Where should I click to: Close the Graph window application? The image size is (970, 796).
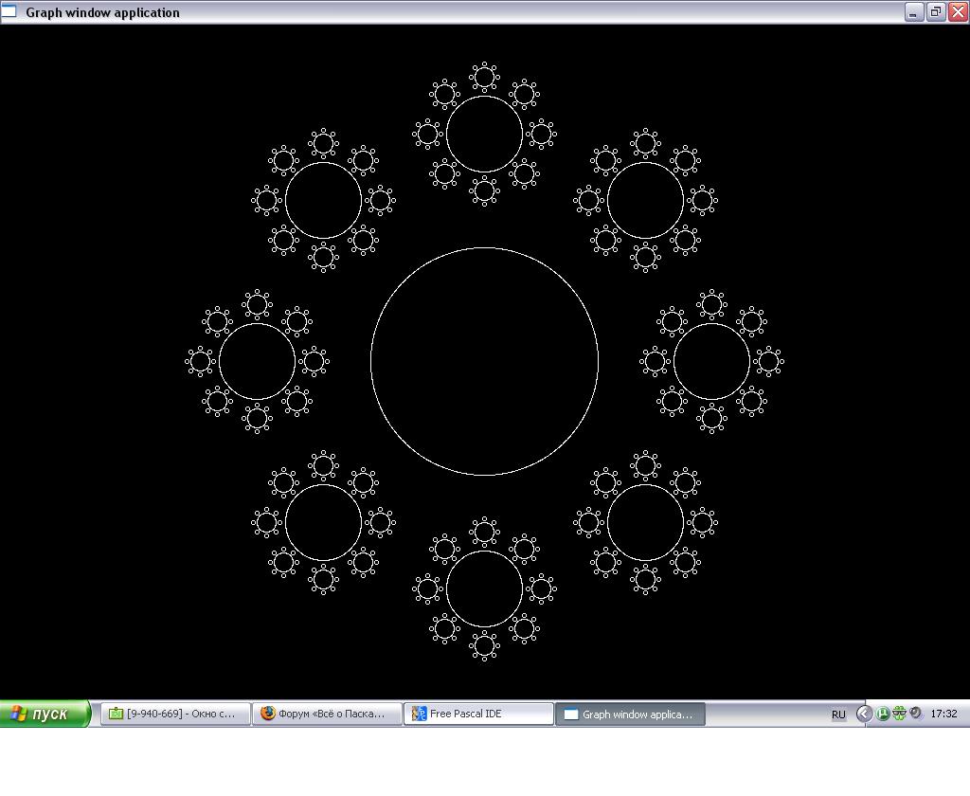click(x=957, y=12)
